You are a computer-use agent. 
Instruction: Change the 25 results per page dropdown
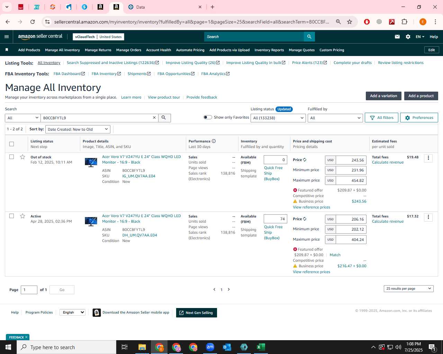[408, 289]
